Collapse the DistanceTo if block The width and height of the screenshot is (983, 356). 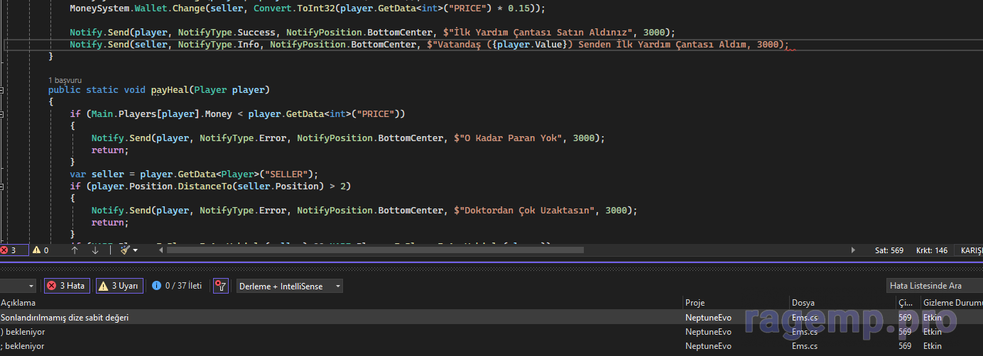pyautogui.click(x=2, y=187)
